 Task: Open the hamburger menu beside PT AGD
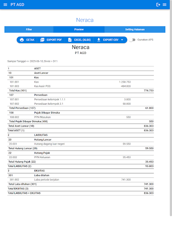pos(5,4)
